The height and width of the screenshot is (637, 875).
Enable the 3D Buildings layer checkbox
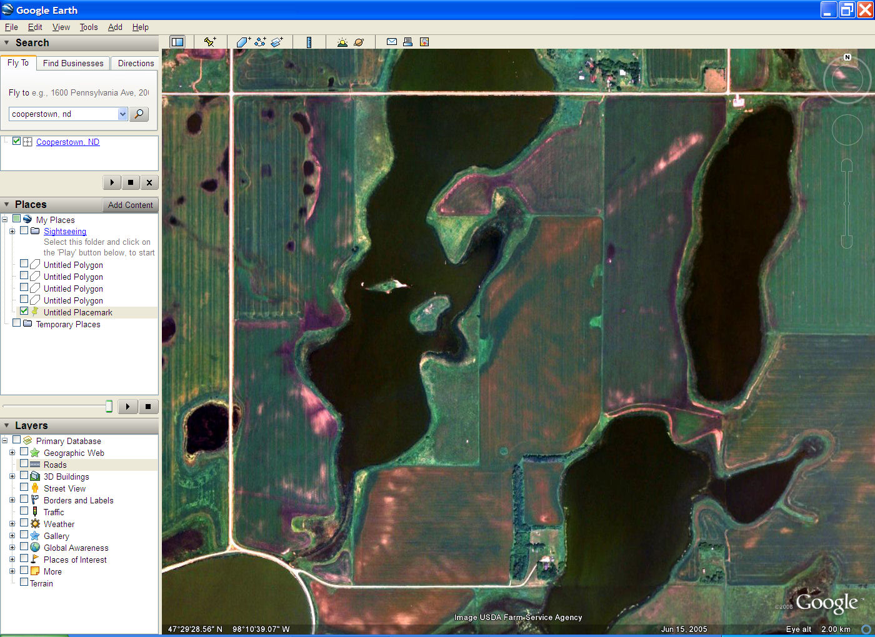(x=24, y=475)
